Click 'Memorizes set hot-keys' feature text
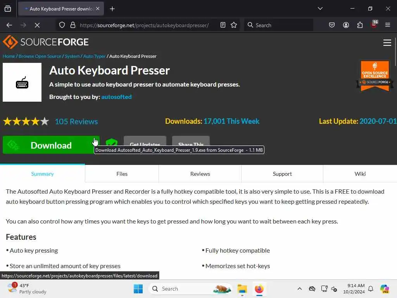Viewport: 397px width, 298px height. tap(238, 266)
